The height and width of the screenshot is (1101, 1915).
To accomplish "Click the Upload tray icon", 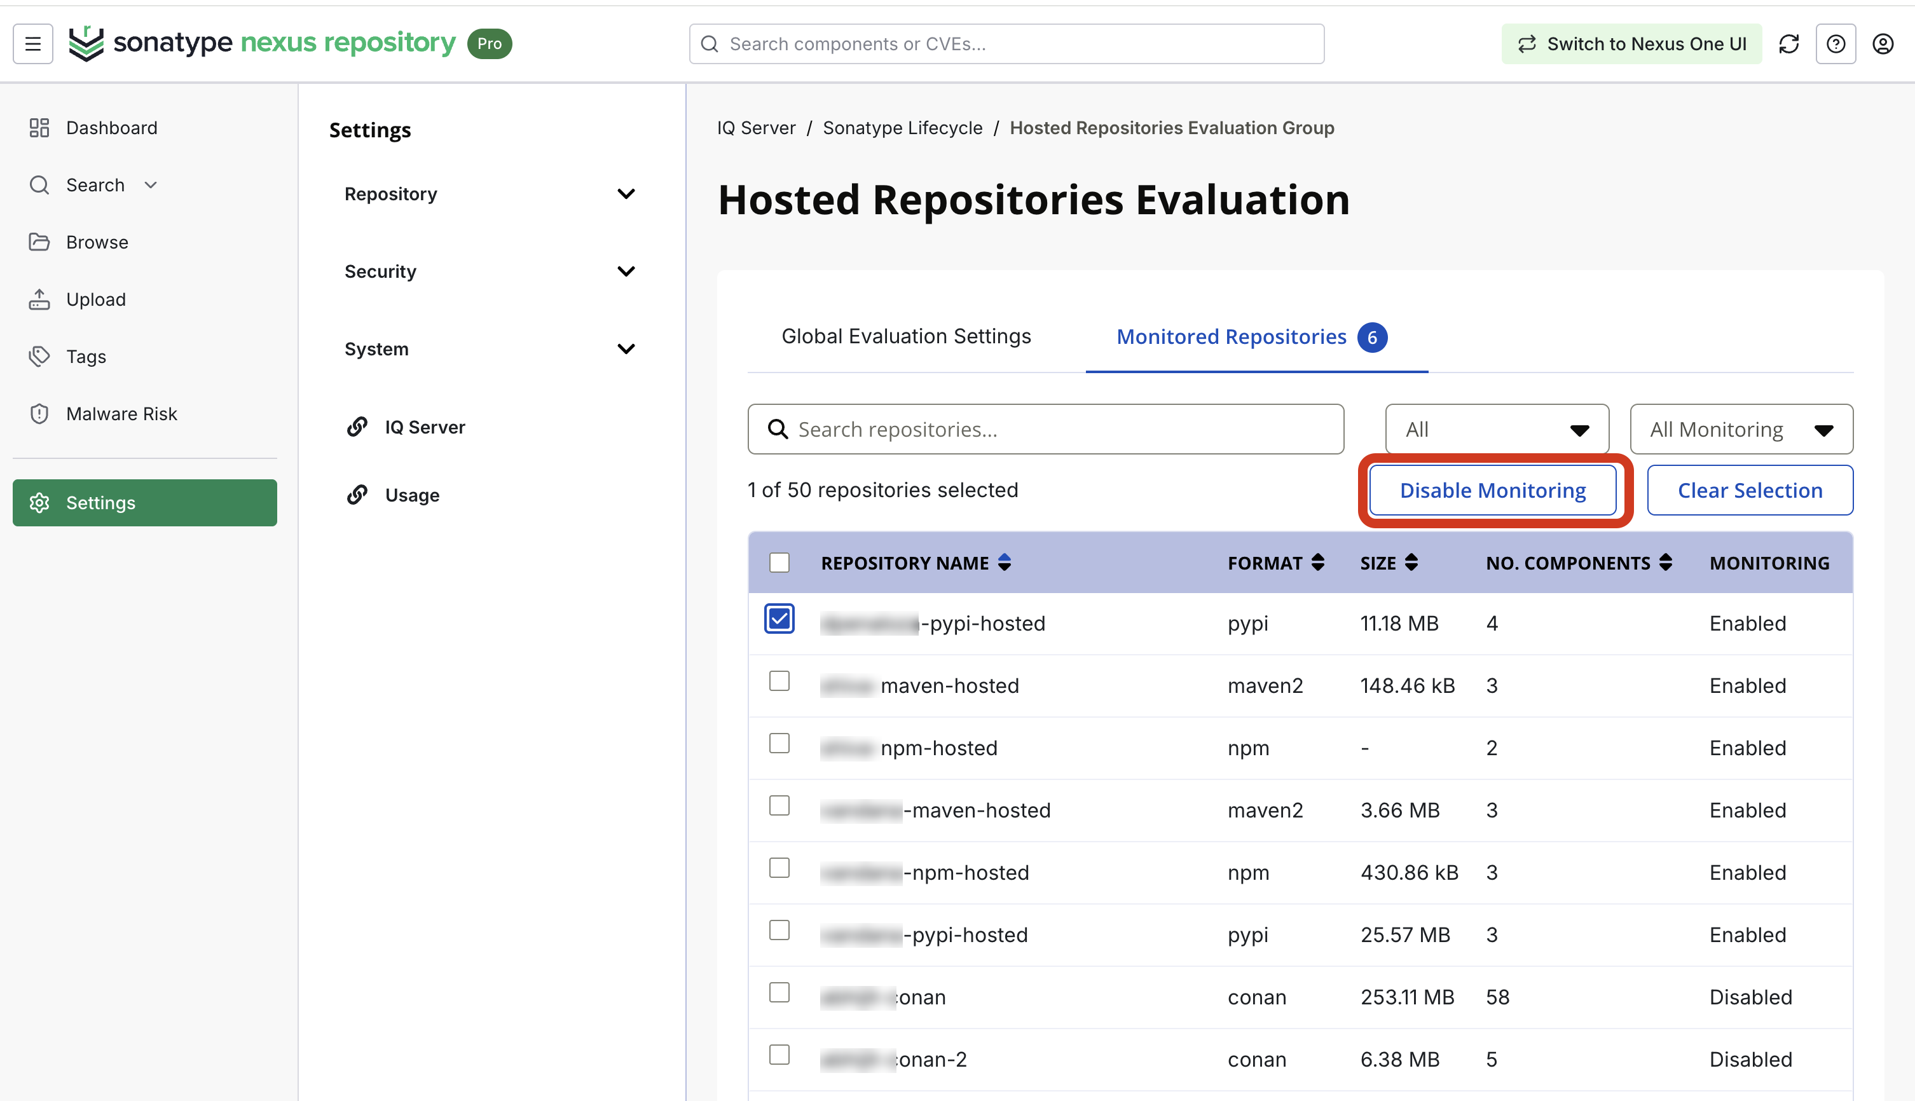I will [x=39, y=299].
